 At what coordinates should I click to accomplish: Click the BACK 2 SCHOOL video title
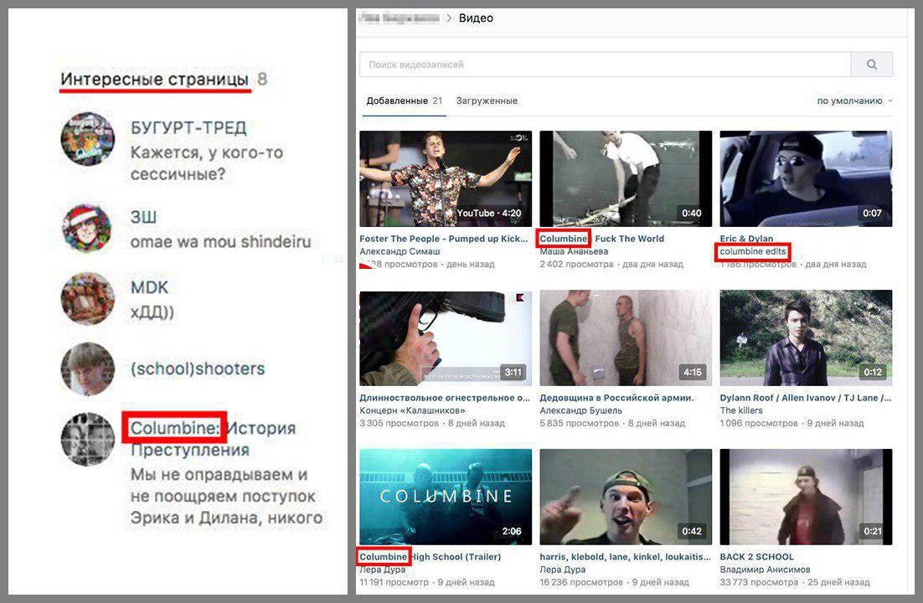[x=757, y=556]
